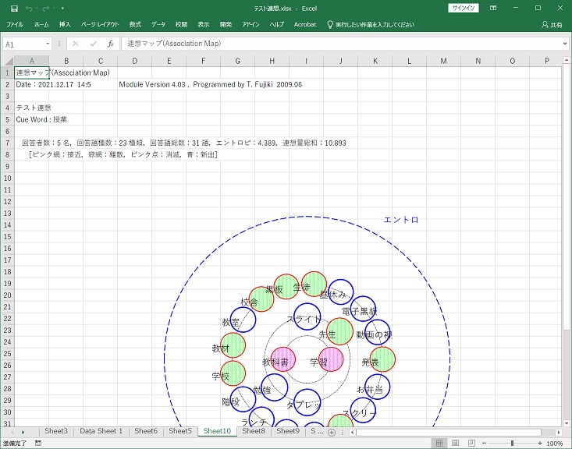This screenshot has height=449, width=572.
Task: Click the Undo arrow icon
Action: [30, 8]
